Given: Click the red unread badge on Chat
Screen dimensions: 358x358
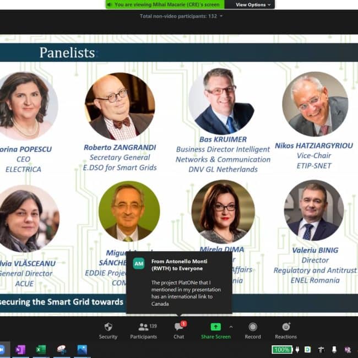Looking at the screenshot, I should 183,323.
